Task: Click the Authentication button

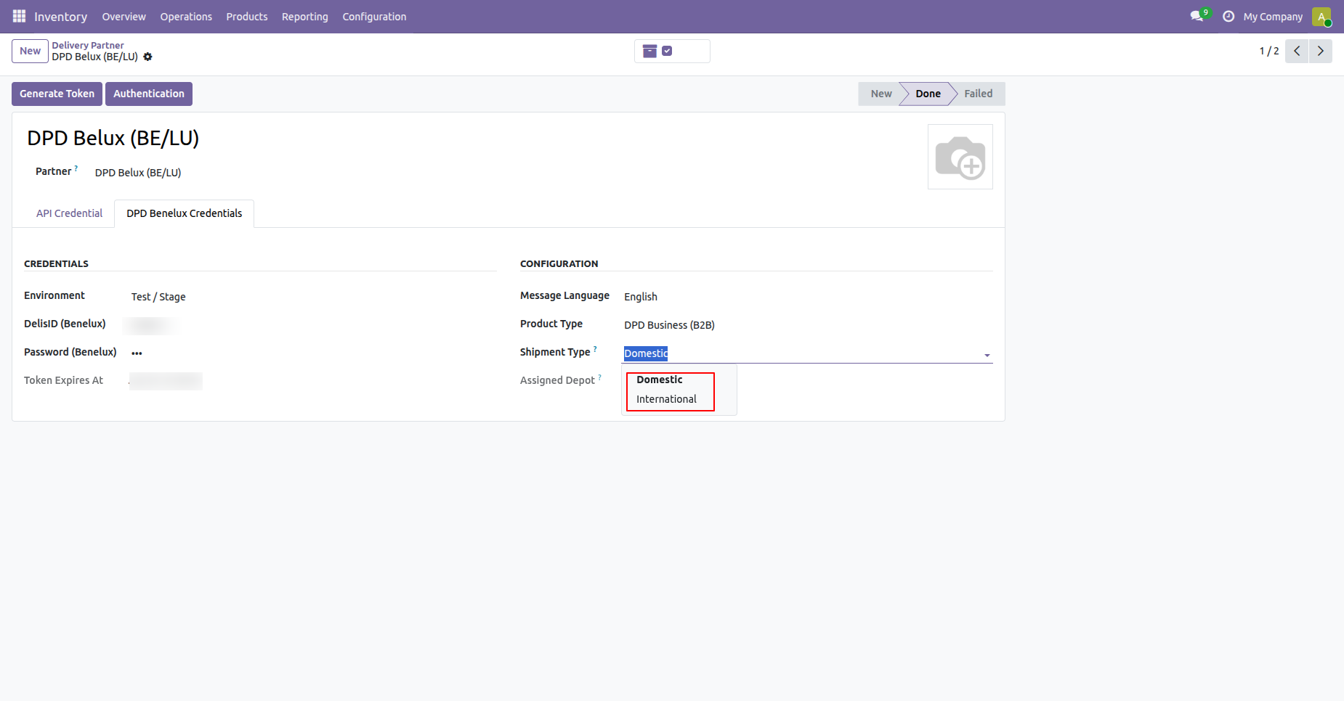Action: (149, 94)
